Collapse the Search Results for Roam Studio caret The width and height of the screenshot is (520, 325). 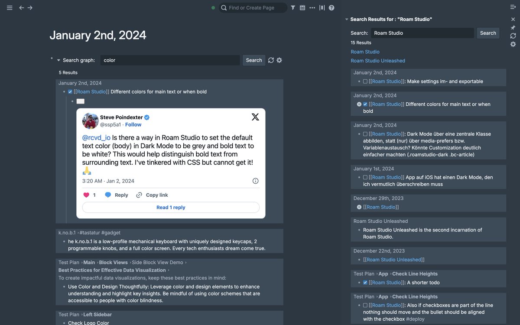(347, 19)
